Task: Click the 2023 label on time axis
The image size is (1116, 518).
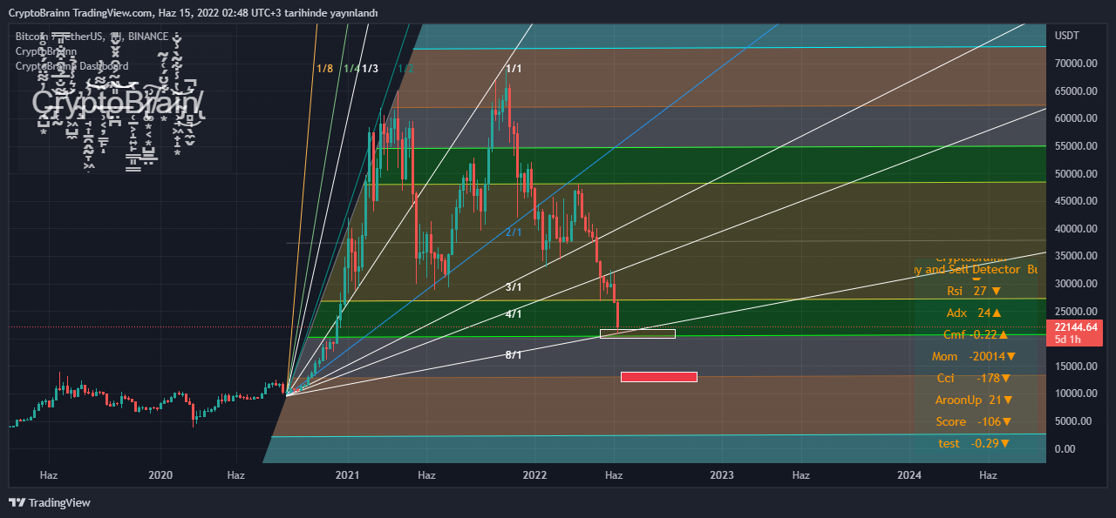Action: (x=722, y=474)
